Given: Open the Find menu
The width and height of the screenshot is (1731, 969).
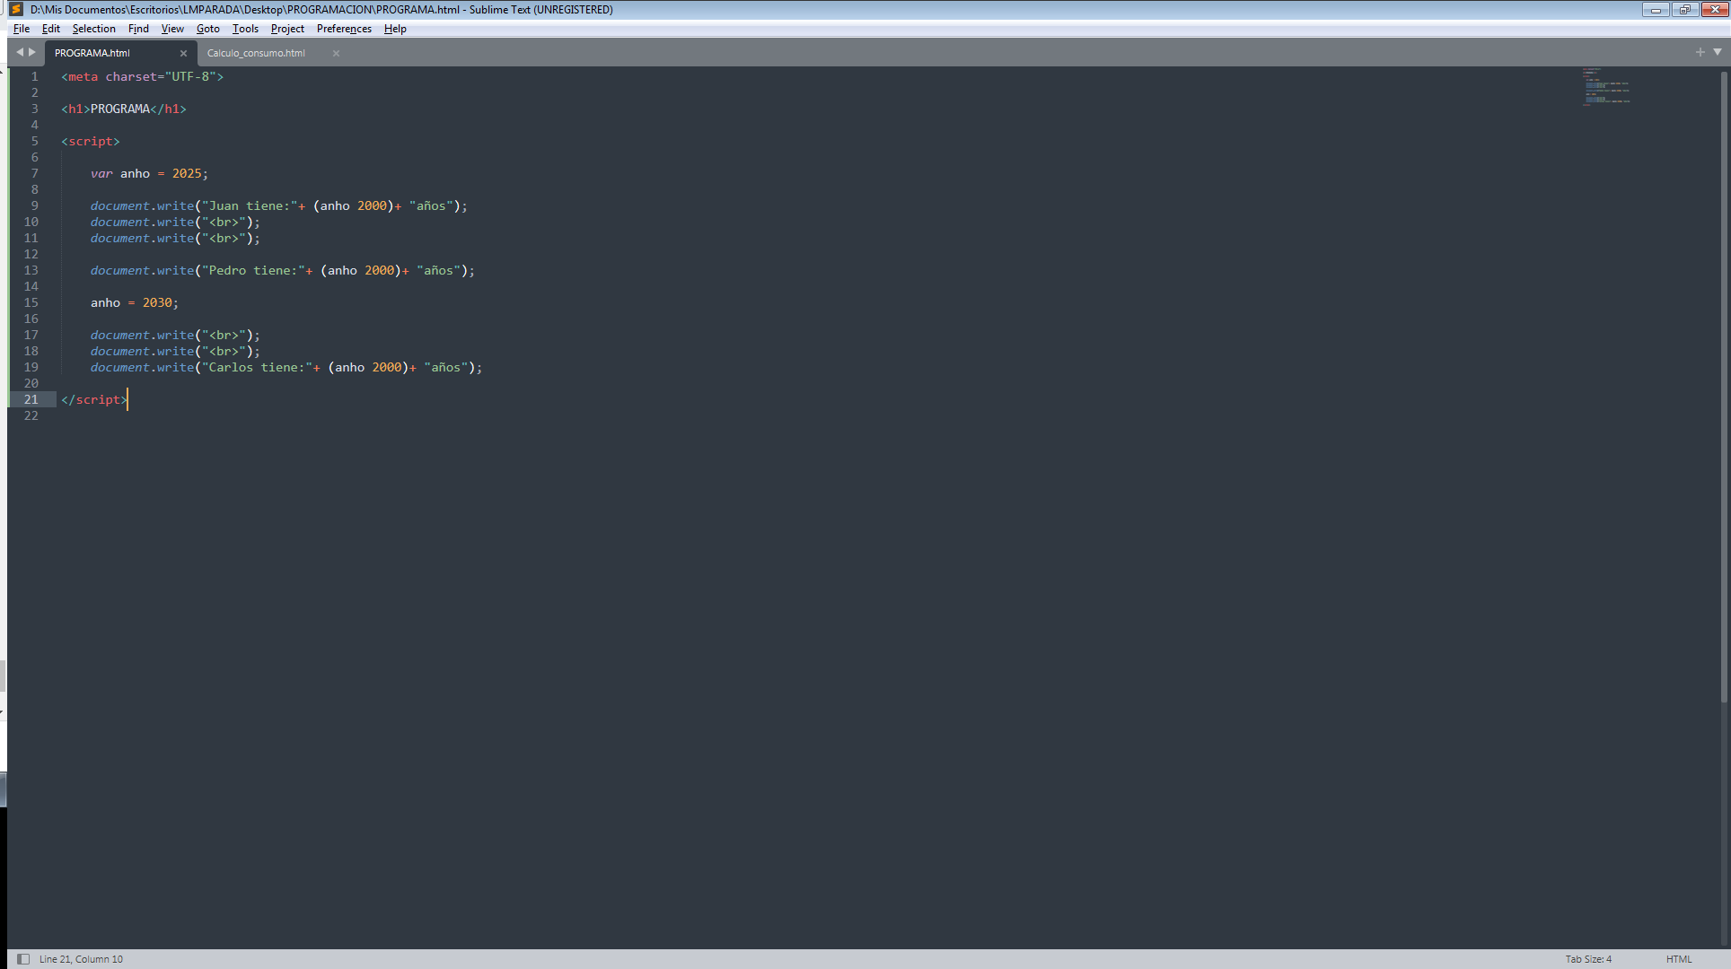Looking at the screenshot, I should click(x=138, y=29).
